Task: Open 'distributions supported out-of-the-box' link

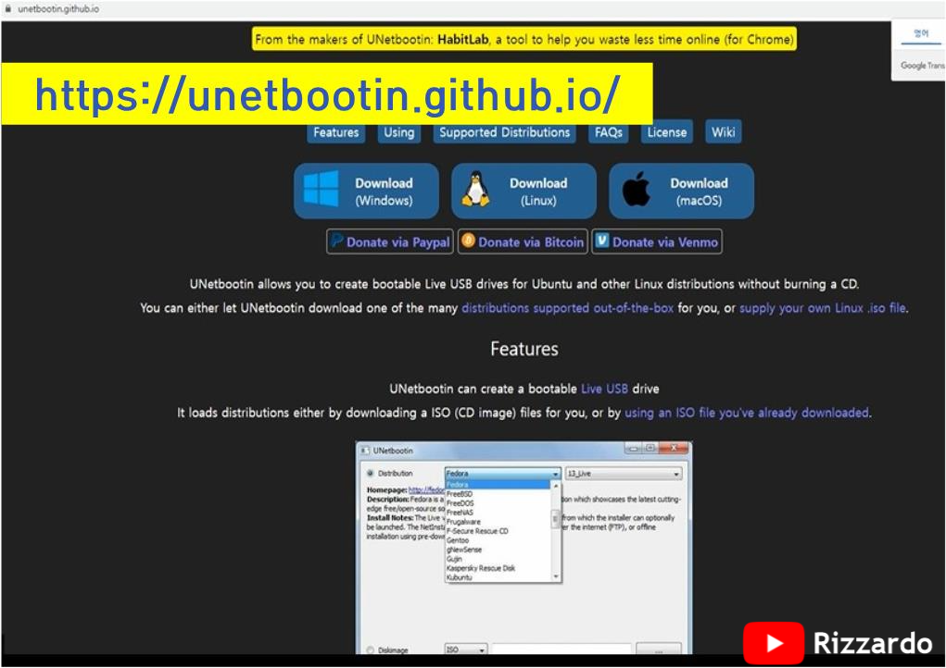Action: coord(567,308)
